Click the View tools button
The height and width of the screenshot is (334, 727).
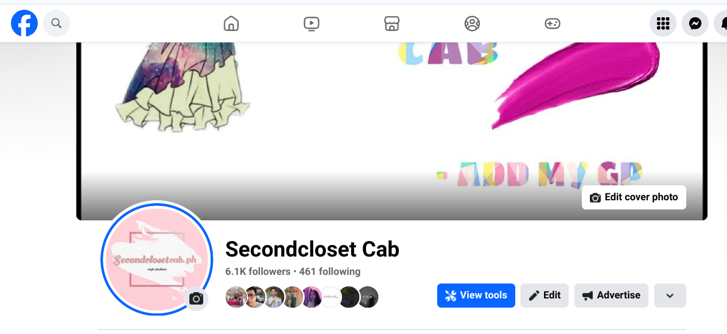[x=476, y=296]
